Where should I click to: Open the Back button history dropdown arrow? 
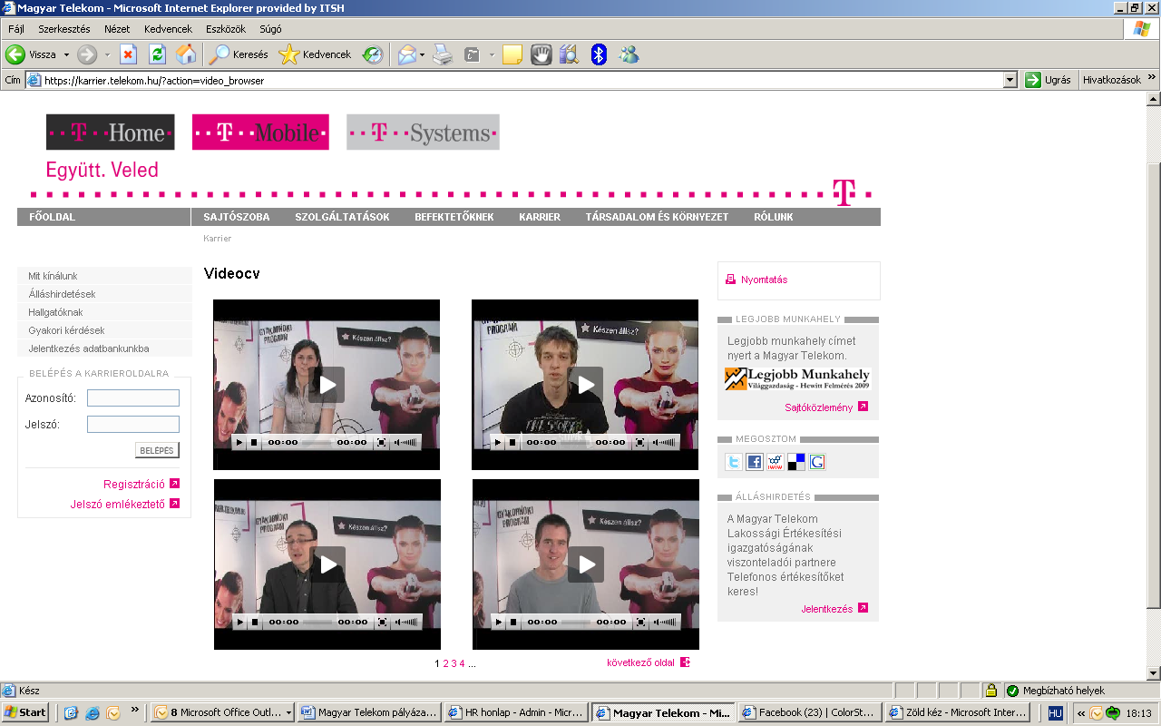66,54
